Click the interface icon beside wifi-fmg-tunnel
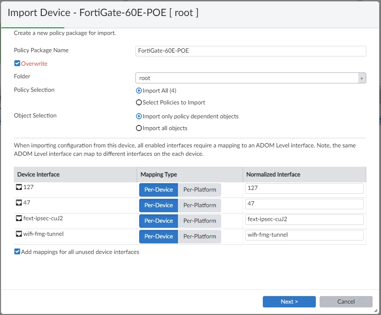 [x=19, y=234]
